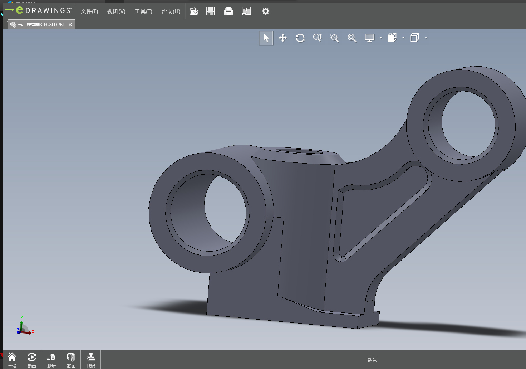Print the model using the printer icon
The image size is (526, 369).
tap(228, 11)
